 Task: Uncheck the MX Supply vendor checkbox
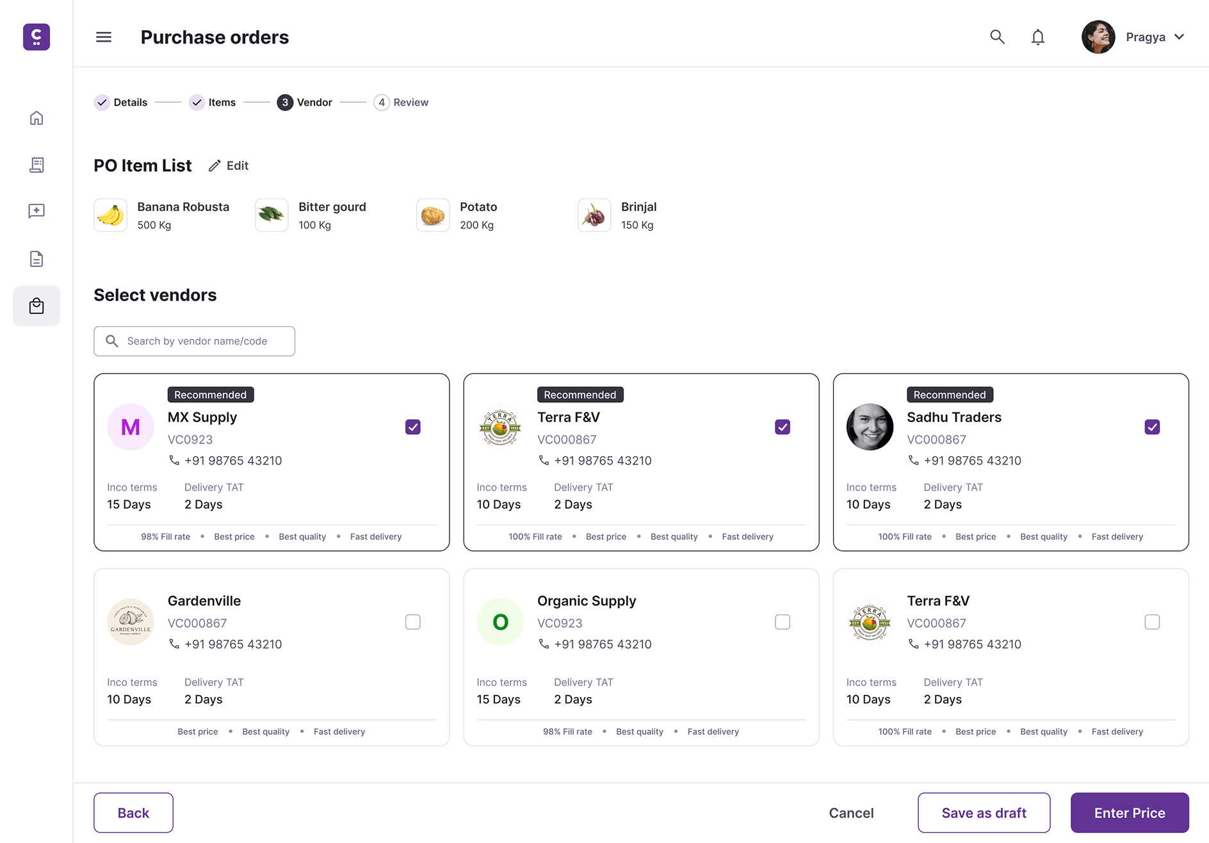(413, 427)
